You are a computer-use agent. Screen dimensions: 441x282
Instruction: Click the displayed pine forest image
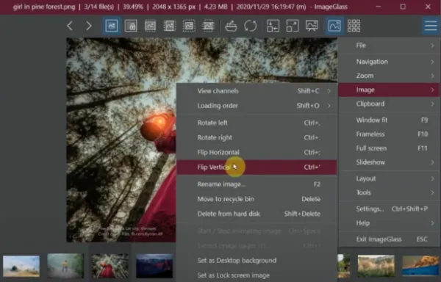121,140
